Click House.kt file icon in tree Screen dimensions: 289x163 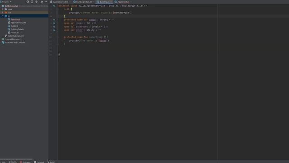9,33
